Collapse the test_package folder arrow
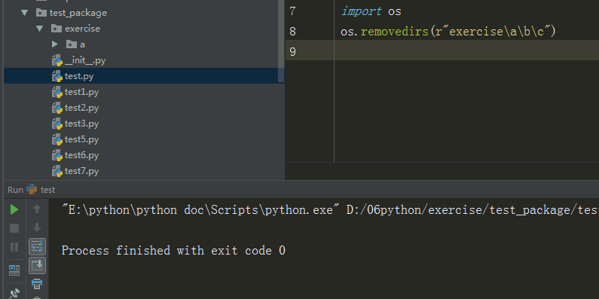The image size is (599, 299). click(x=25, y=13)
